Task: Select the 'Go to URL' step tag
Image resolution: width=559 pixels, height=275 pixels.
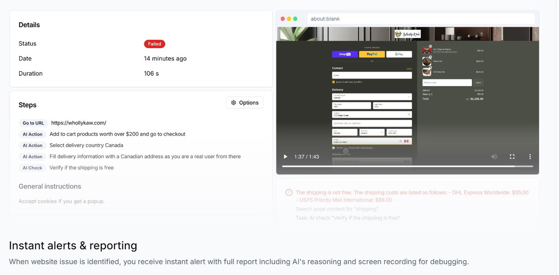Action: [x=33, y=123]
